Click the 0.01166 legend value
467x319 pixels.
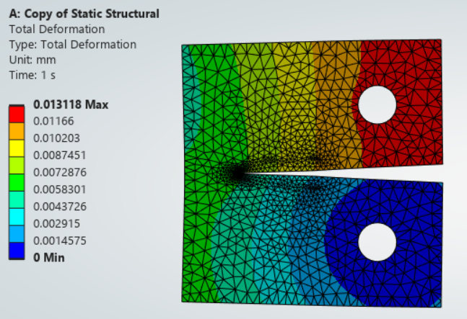point(53,120)
